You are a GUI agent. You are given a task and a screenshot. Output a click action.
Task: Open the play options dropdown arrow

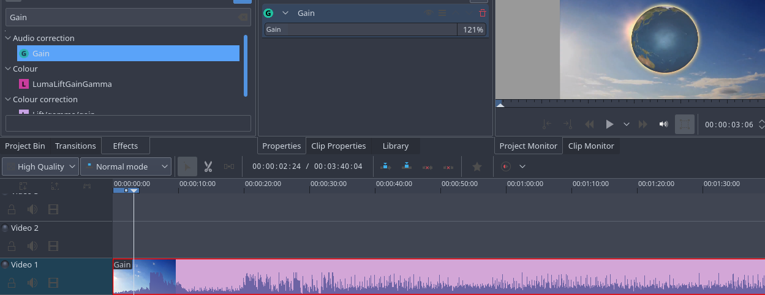tap(627, 124)
